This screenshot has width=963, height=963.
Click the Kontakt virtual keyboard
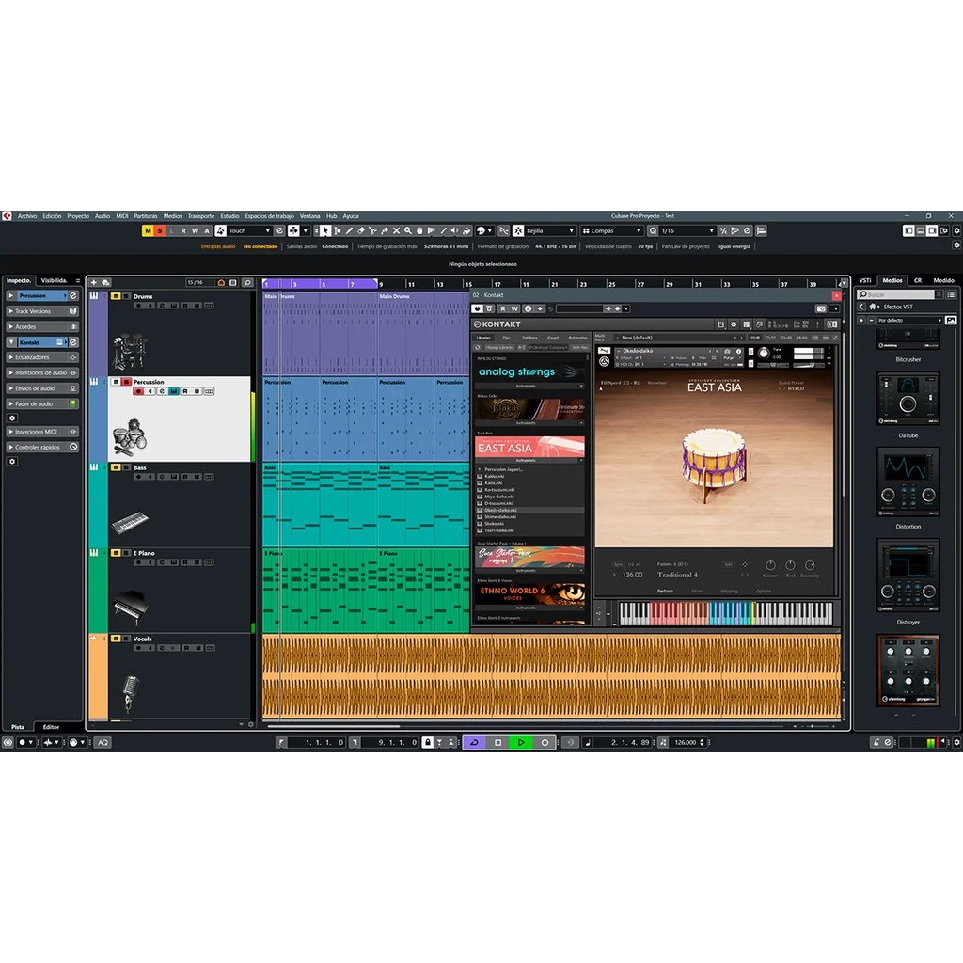tap(725, 613)
